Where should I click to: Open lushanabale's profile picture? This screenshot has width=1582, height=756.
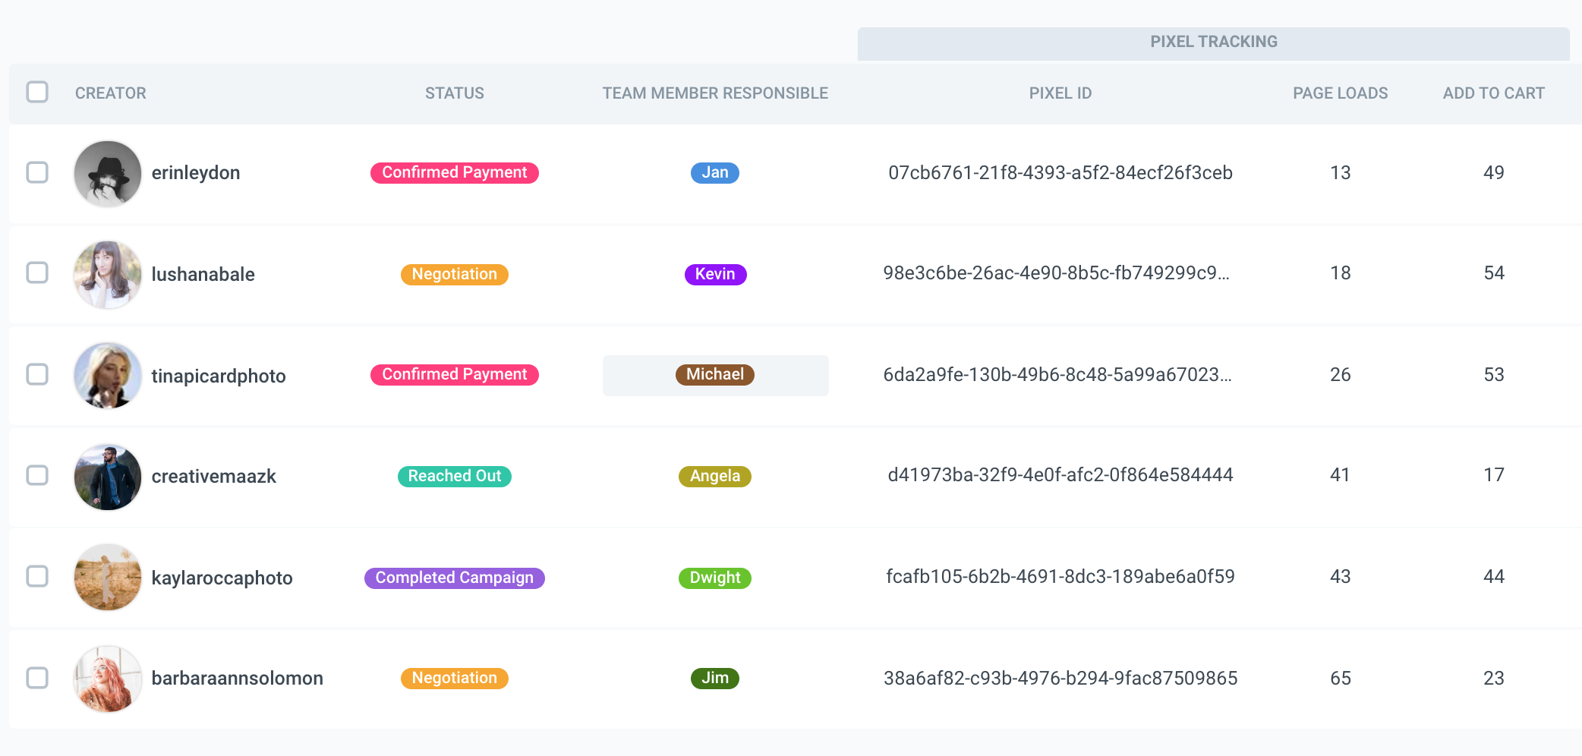(108, 274)
